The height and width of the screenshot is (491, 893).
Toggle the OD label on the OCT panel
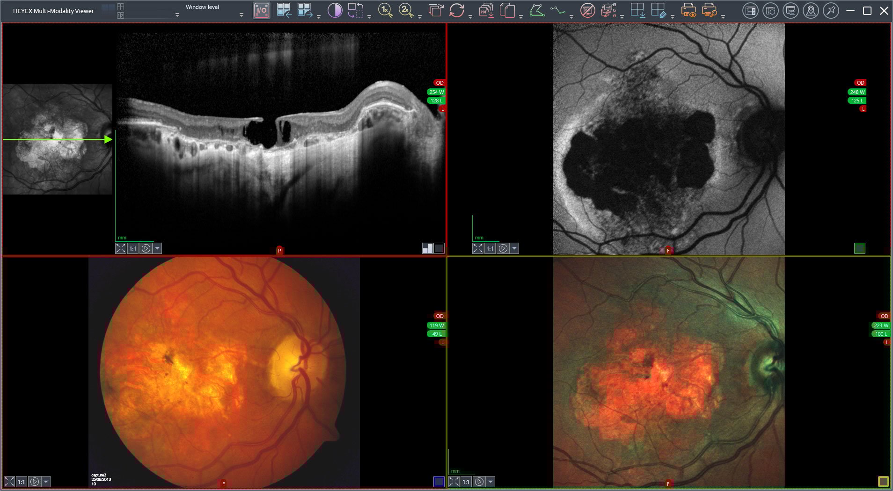point(439,83)
